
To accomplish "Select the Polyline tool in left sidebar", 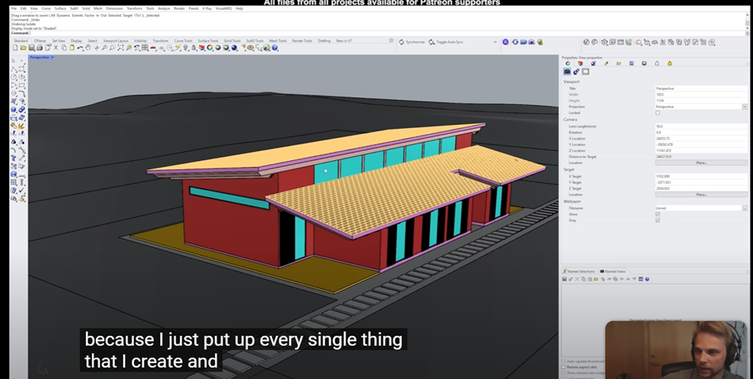I will [13, 69].
